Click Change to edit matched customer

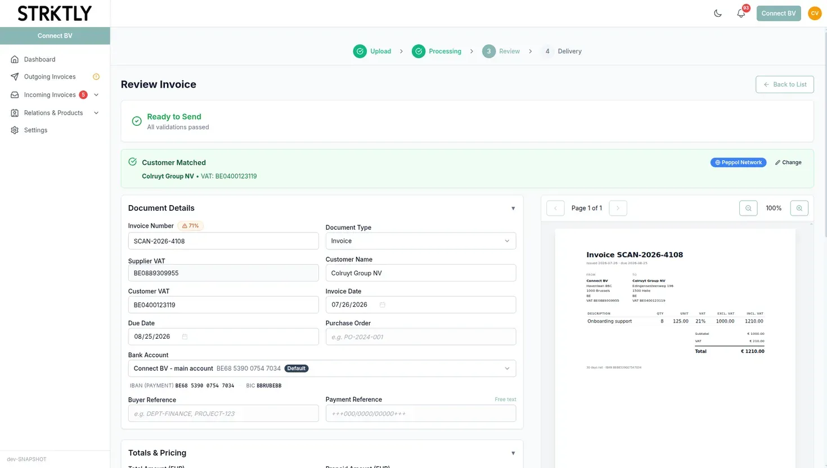pyautogui.click(x=788, y=162)
